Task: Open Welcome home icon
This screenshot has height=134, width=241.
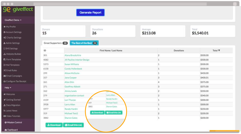Action: [x=5, y=94]
